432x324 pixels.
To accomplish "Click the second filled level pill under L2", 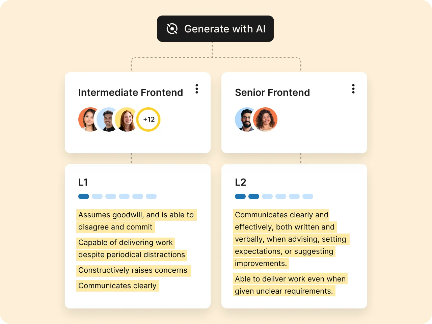I will pos(254,196).
